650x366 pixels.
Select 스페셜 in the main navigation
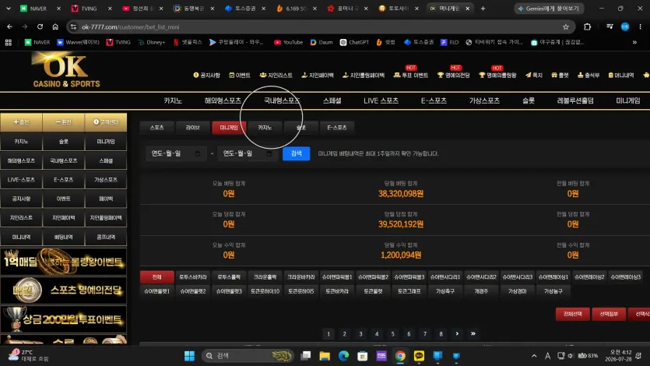(x=332, y=100)
